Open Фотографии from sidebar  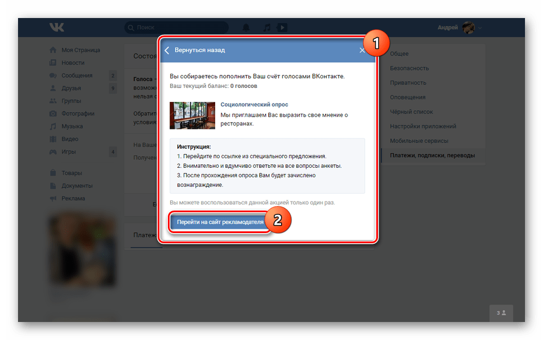tap(78, 114)
